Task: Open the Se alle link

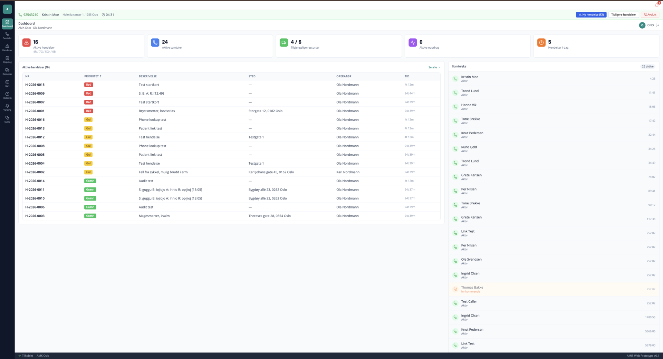Action: [x=434, y=67]
